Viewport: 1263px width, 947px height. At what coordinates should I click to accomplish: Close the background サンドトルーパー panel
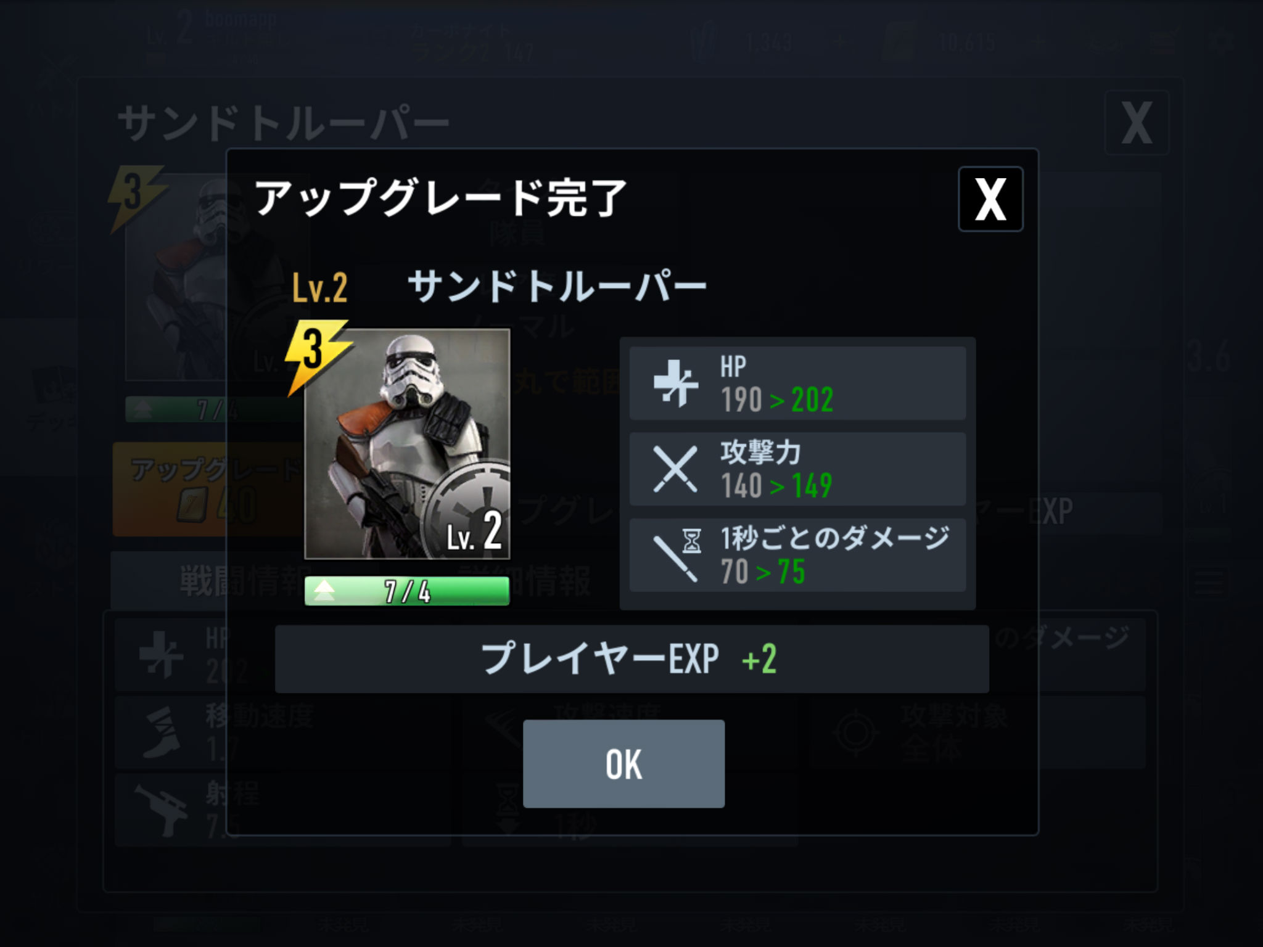(1137, 123)
